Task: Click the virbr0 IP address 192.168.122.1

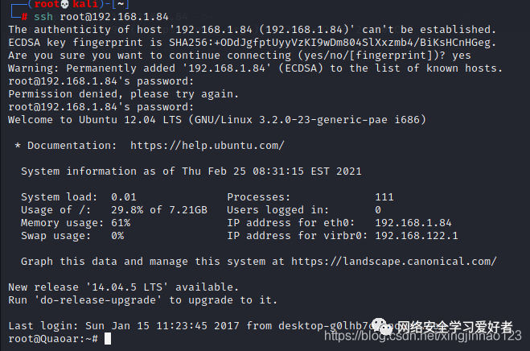Action: pos(416,236)
